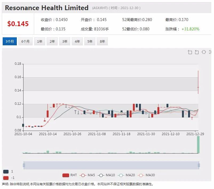Toggle the MA5 line in legend
The width and height of the screenshot is (214, 189).
(87, 175)
